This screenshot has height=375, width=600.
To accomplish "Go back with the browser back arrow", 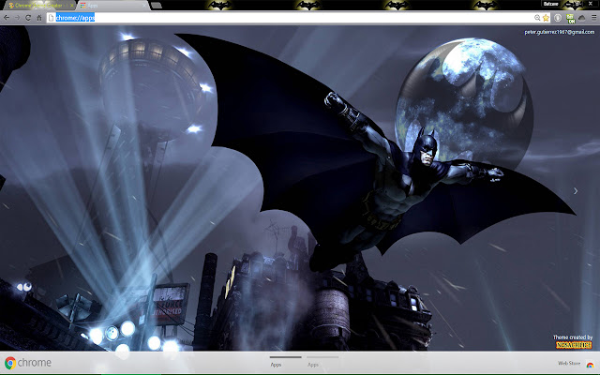I will tap(7, 18).
